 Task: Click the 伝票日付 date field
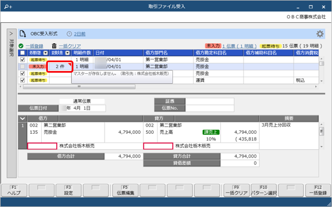coord(82,108)
